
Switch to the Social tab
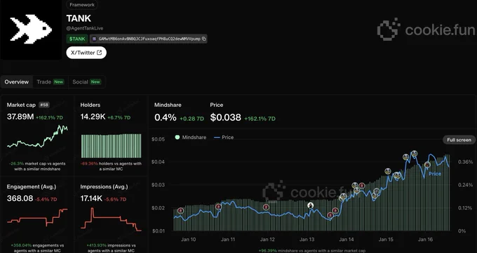coord(87,82)
